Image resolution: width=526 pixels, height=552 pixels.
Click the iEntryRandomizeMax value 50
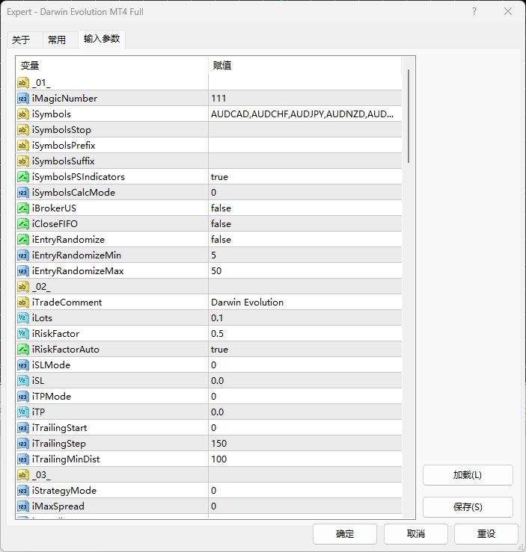[216, 271]
